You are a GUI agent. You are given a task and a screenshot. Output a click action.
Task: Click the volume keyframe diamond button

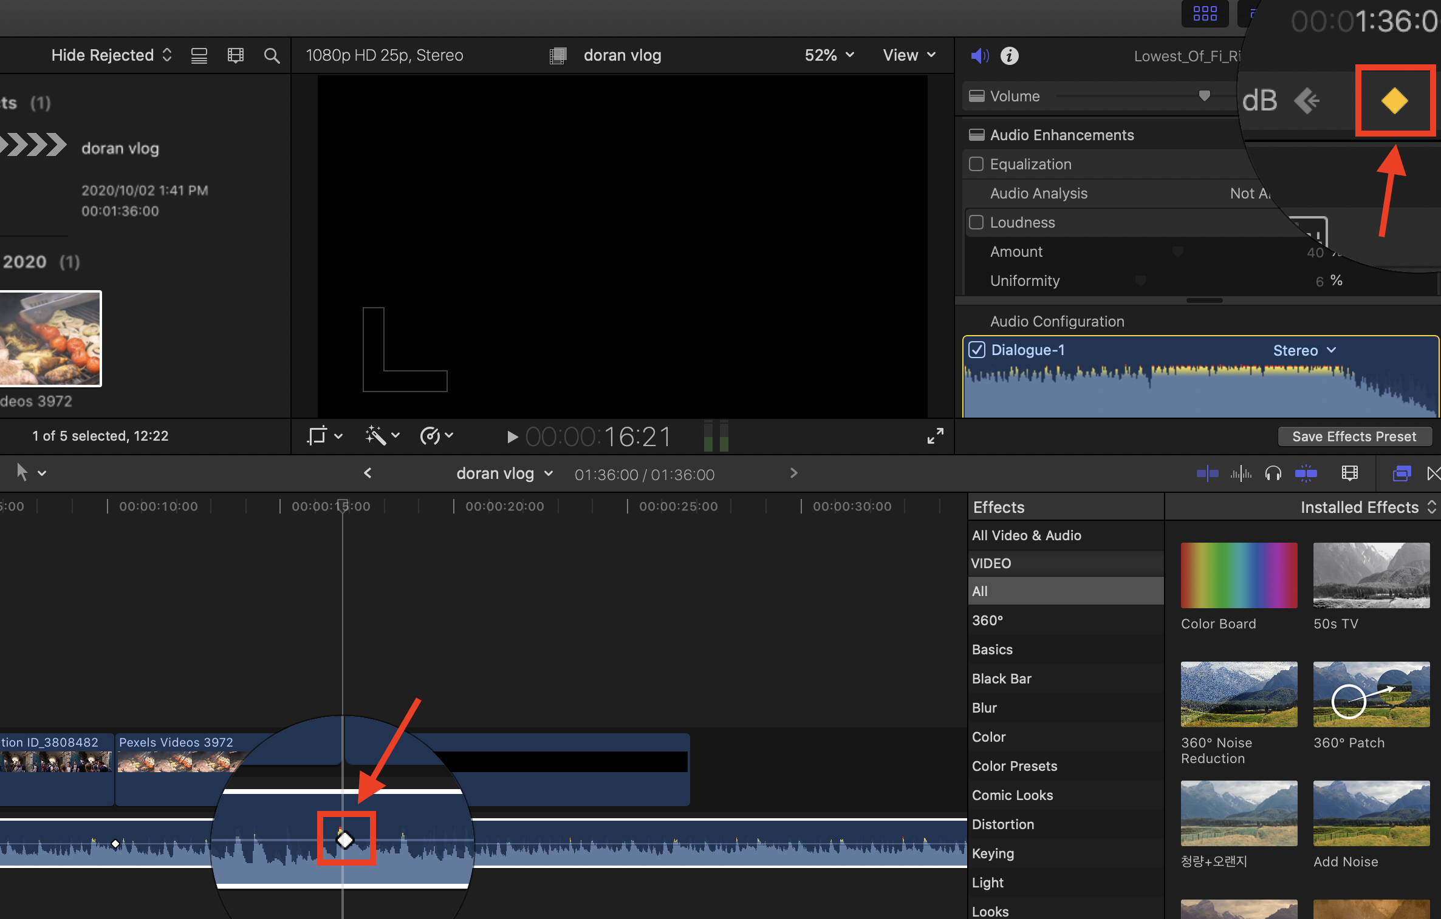(x=1394, y=101)
